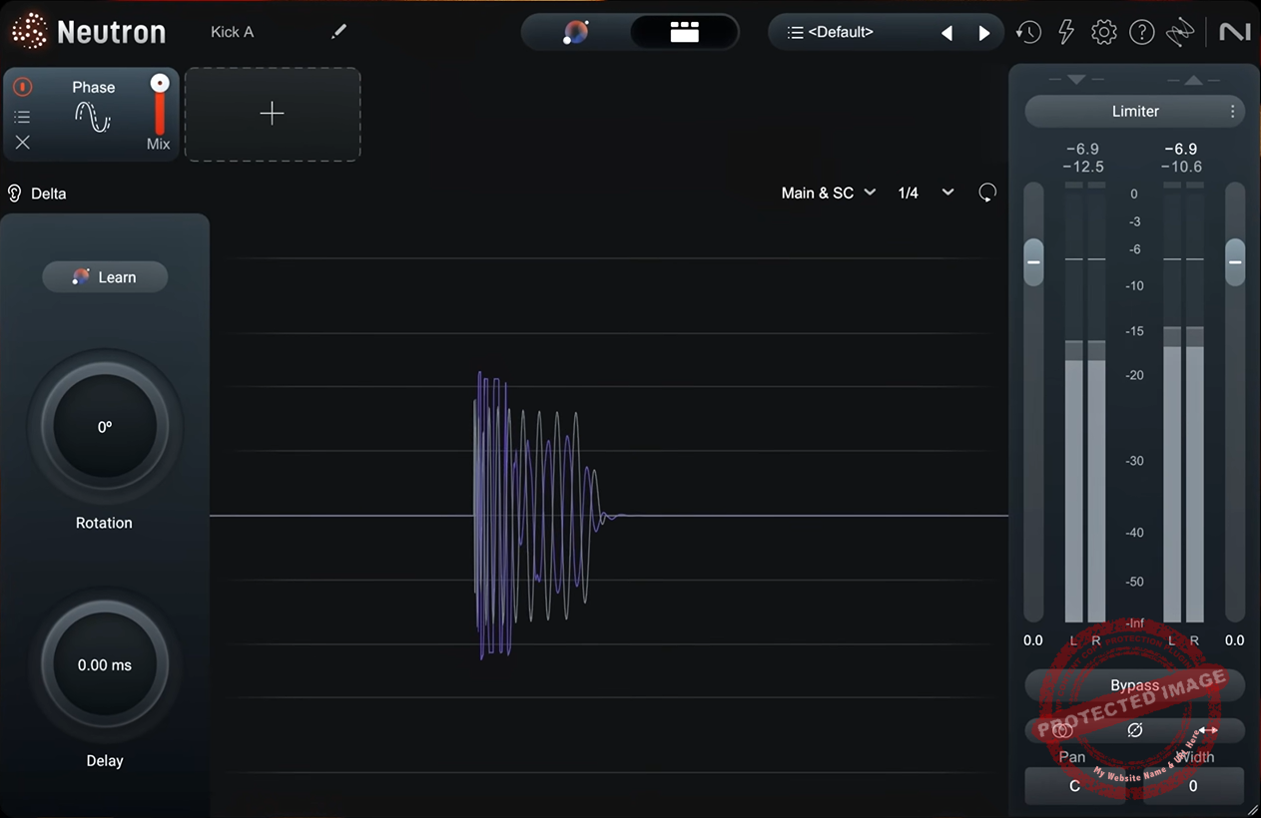
Task: Click the output gain slider handle
Action: tap(1235, 262)
